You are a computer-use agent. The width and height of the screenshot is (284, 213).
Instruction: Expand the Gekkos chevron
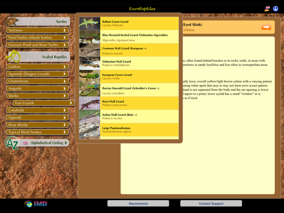65,67
